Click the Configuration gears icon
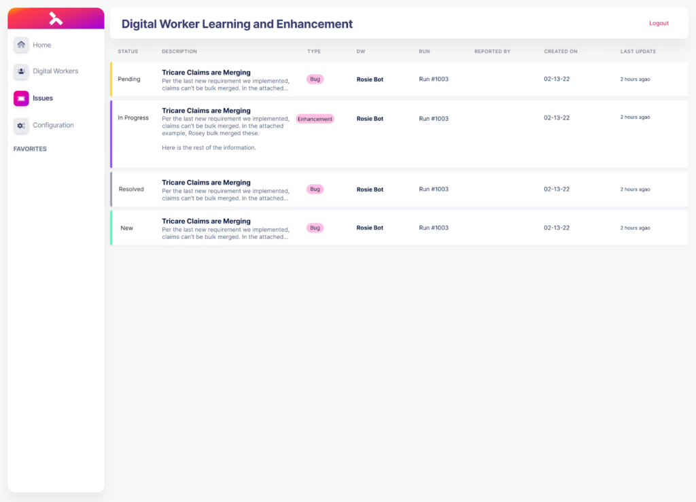This screenshot has width=696, height=502. click(21, 126)
